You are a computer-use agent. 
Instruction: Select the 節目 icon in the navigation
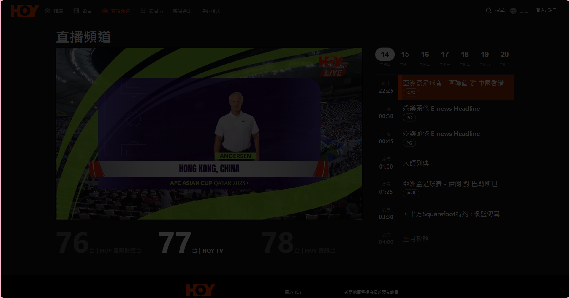tap(76, 11)
